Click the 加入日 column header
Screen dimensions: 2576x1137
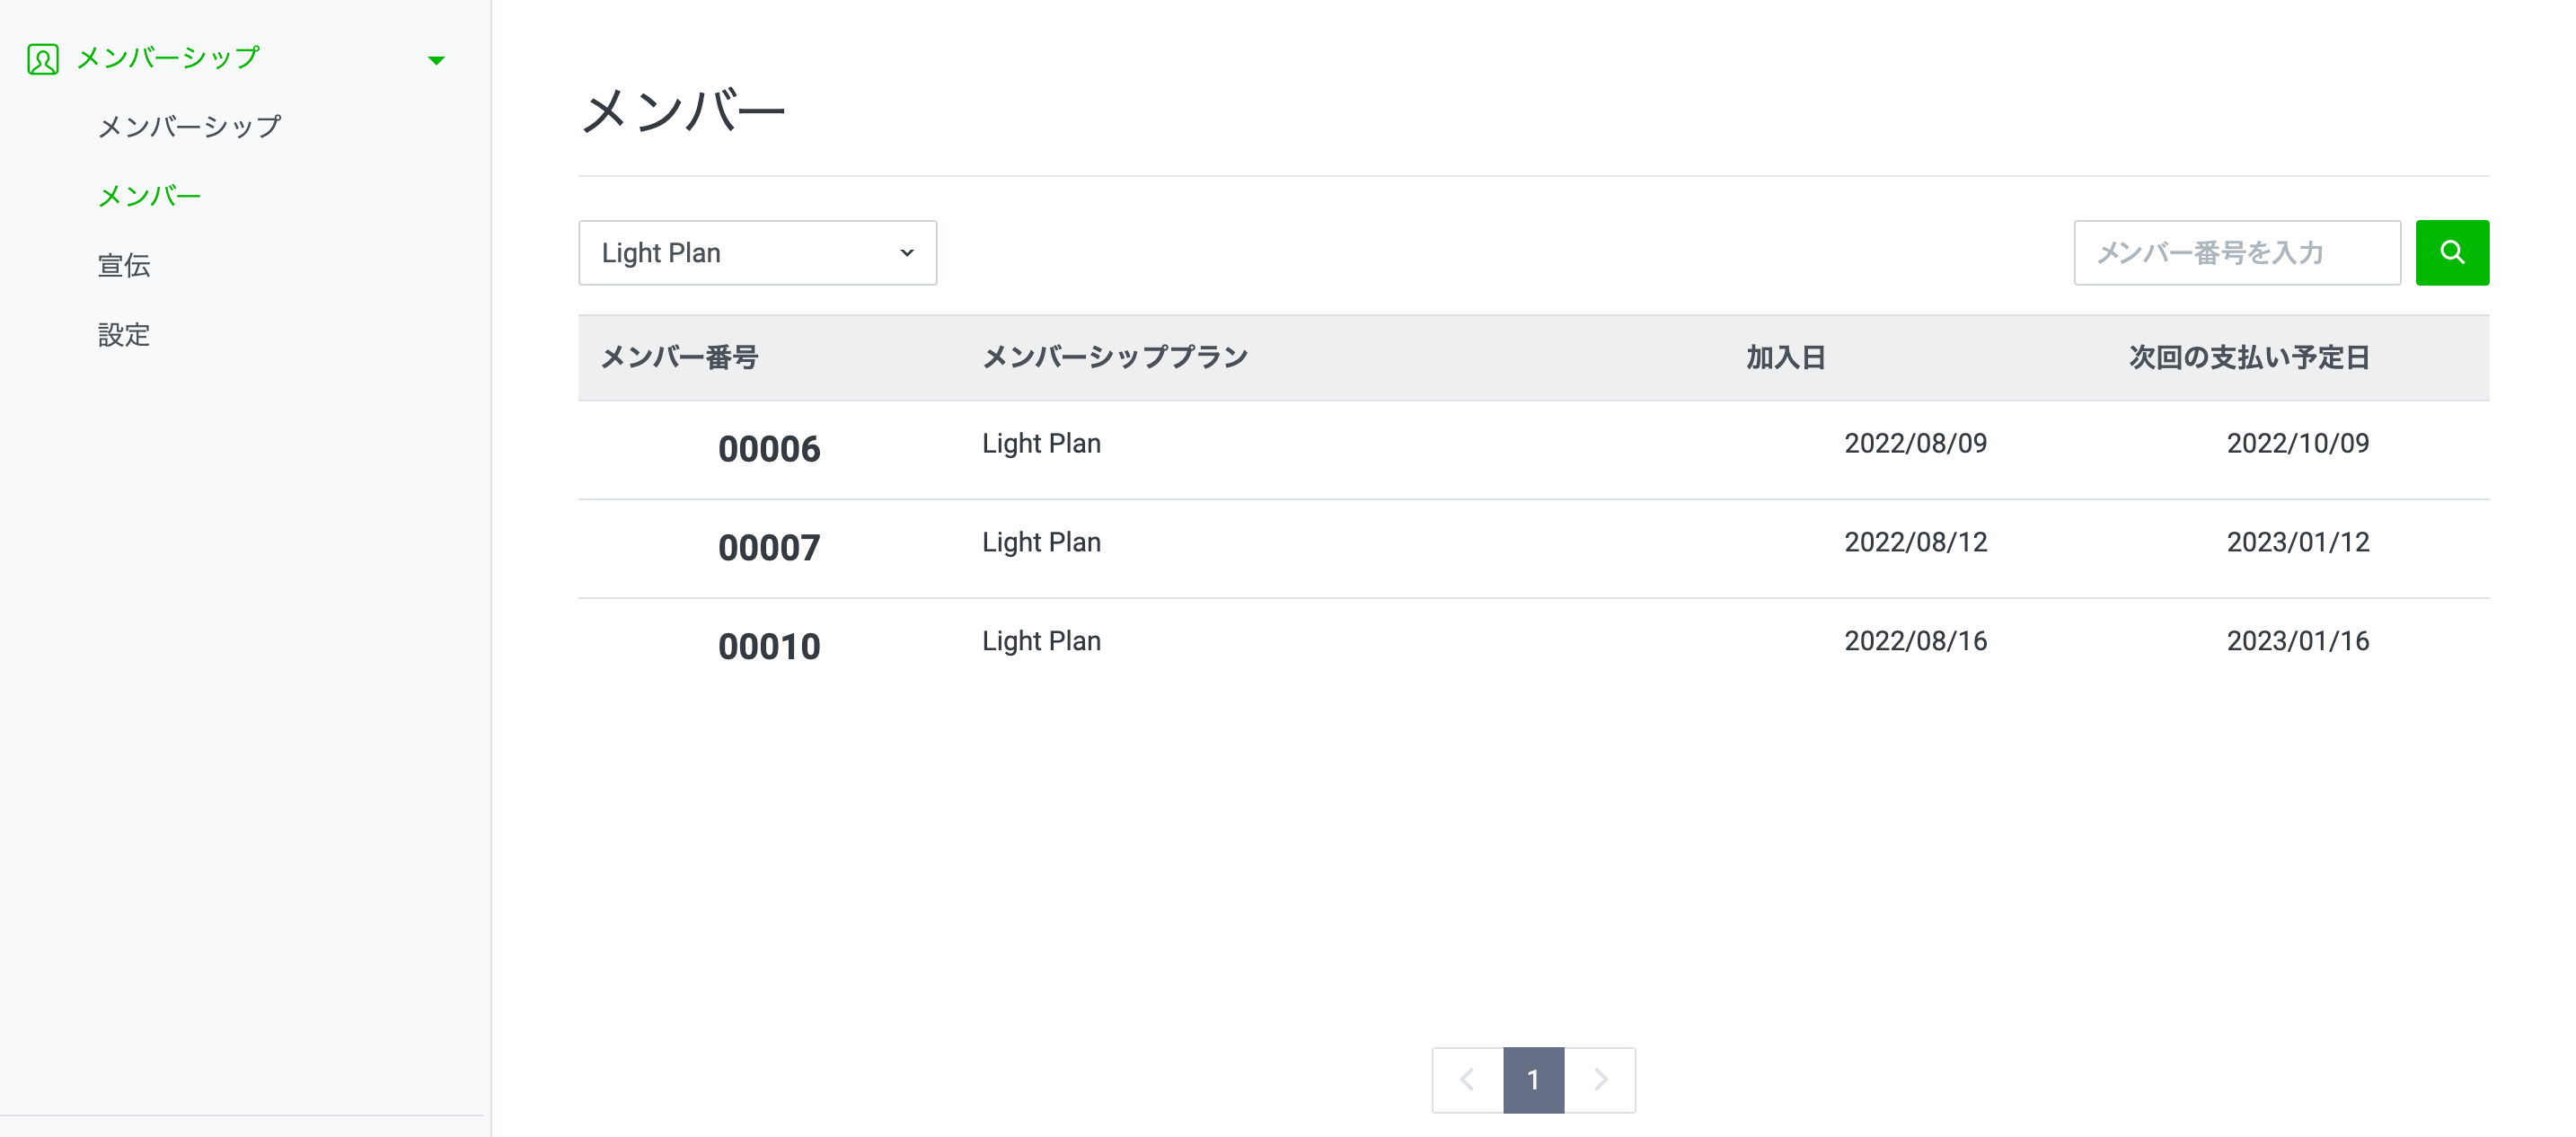pos(1786,357)
